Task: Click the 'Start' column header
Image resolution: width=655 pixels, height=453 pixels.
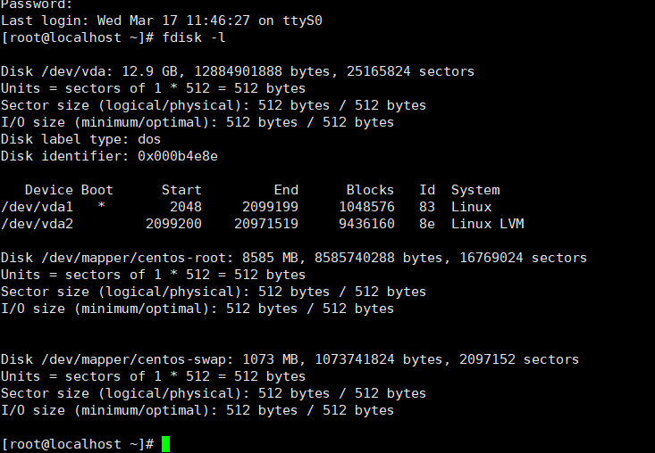Action: [181, 190]
